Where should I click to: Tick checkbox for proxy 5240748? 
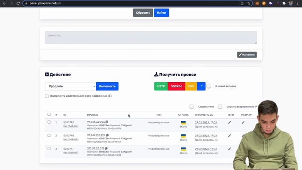49,136
